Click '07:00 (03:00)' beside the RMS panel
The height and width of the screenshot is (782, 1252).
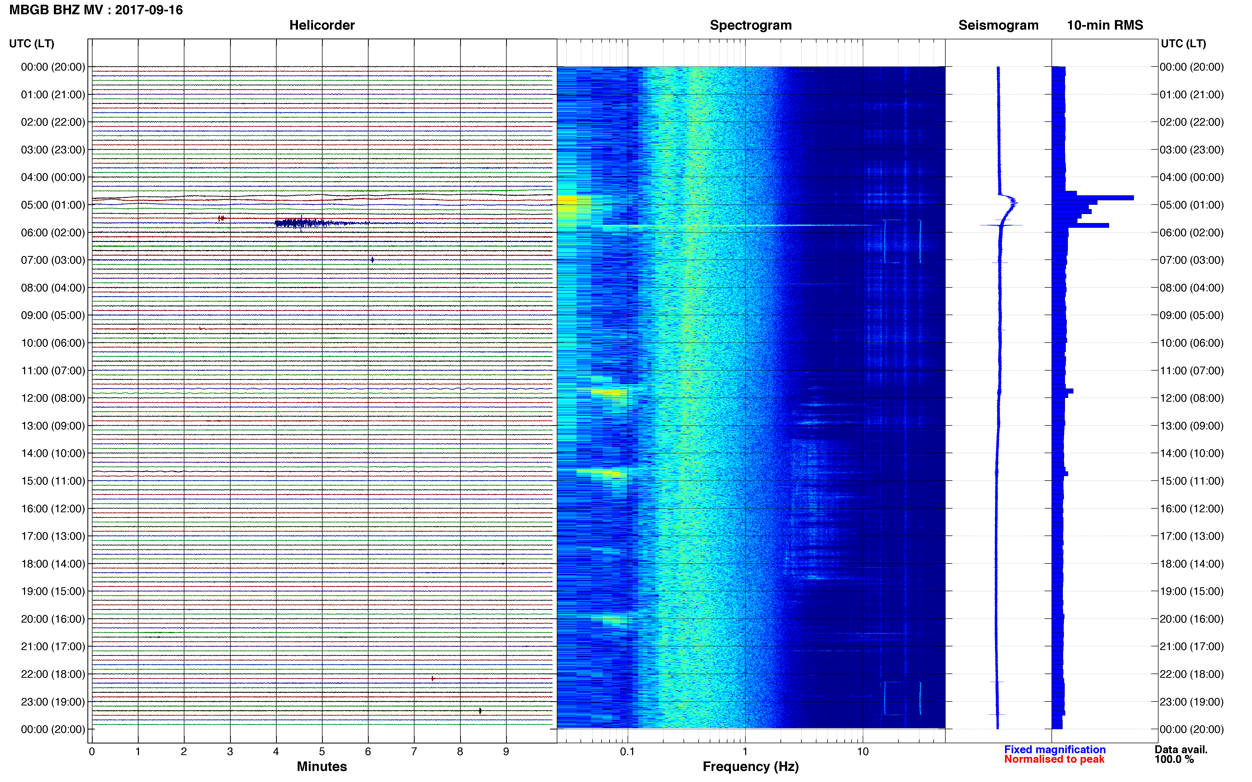[1192, 260]
